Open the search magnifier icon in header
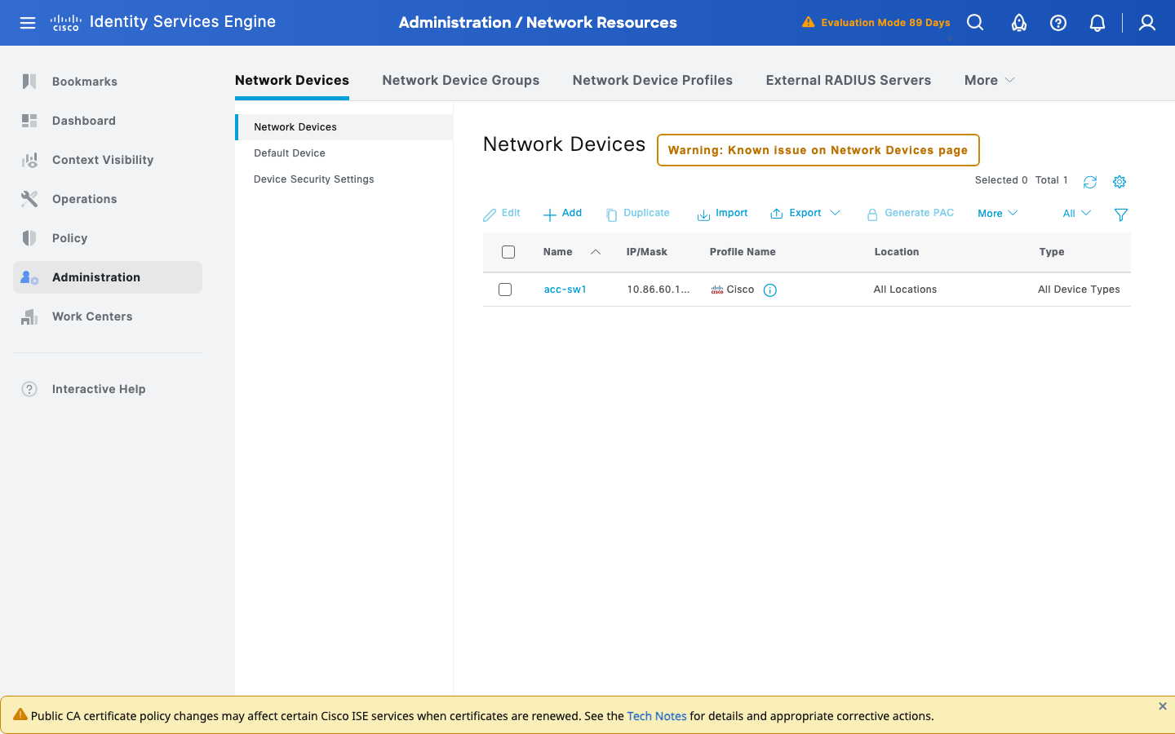Screen dimensions: 1175x734 [x=975, y=23]
